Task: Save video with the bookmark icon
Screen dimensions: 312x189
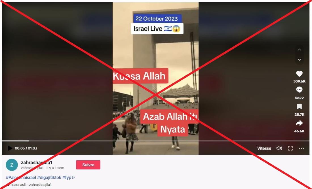Action: coord(299,107)
